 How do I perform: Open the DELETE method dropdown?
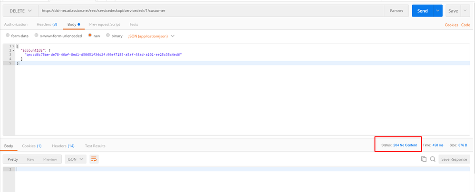click(x=20, y=10)
